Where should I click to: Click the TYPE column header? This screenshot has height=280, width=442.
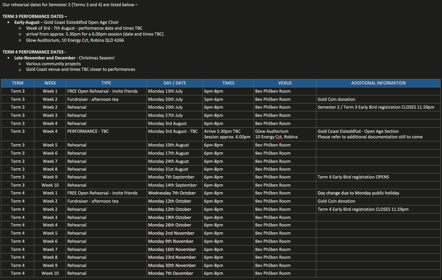point(106,83)
